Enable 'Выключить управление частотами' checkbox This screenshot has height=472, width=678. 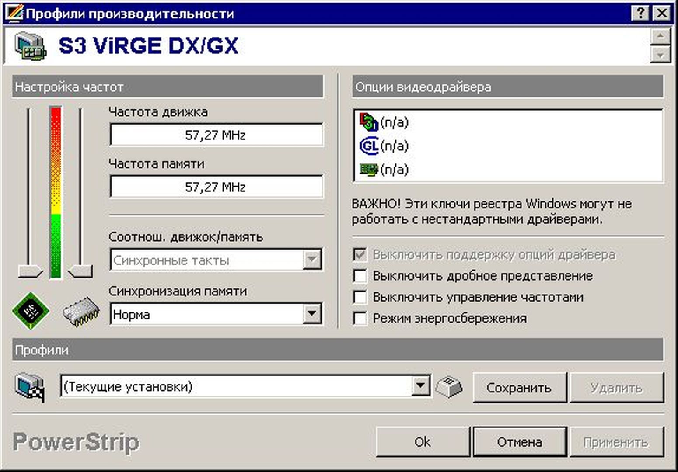coord(360,297)
